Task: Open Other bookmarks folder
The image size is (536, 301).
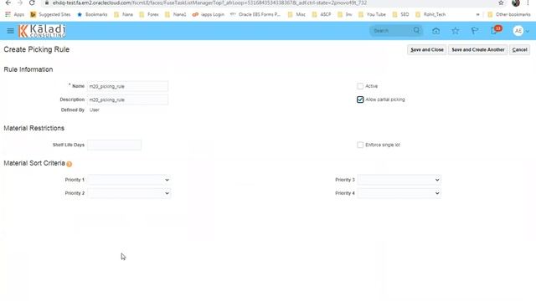Action: pos(509,15)
